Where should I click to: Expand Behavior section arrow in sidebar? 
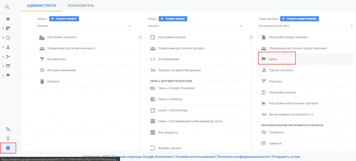click(x=3, y=66)
